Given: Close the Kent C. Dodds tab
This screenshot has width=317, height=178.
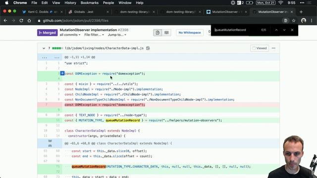Looking at the screenshot, I should (x=61, y=12).
